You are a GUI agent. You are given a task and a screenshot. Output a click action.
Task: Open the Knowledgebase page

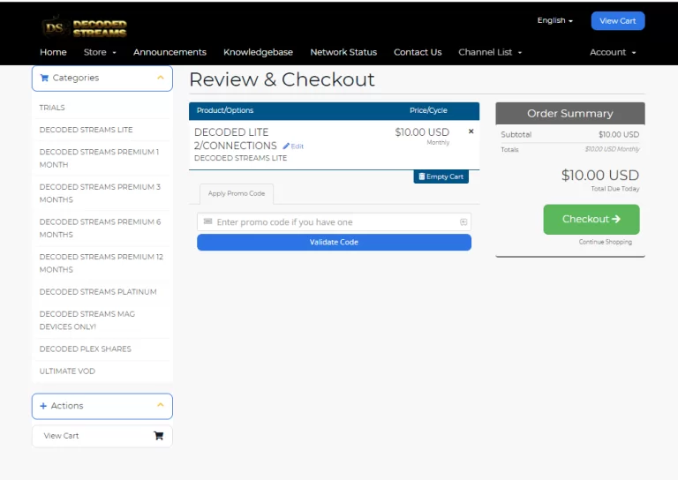258,52
